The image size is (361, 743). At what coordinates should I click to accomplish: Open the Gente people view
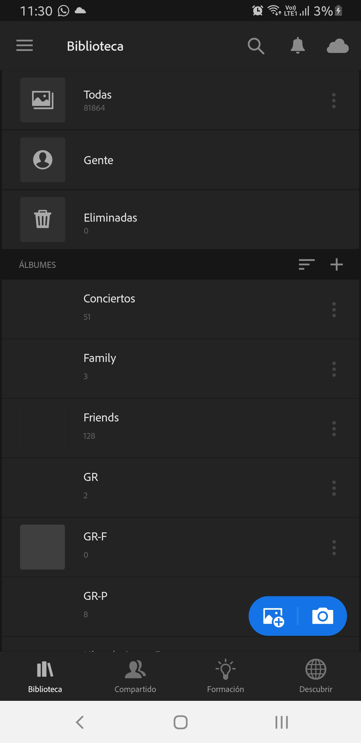coord(98,160)
